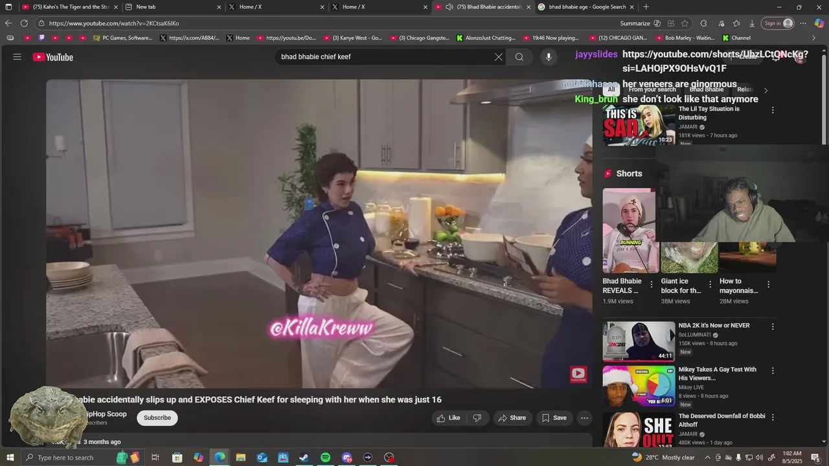Screen dimensions: 829x466
Task: Click the browser address bar URL
Action: tap(114, 23)
